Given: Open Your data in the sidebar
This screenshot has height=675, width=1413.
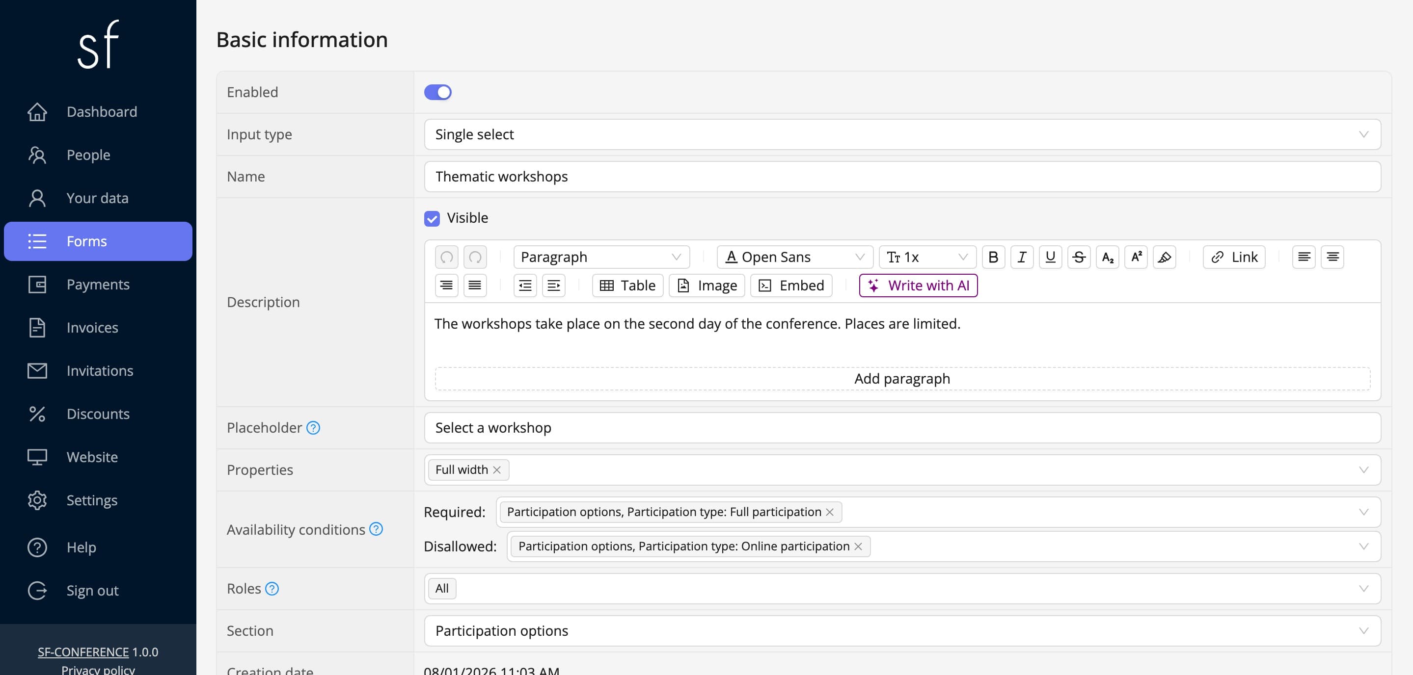Looking at the screenshot, I should (98, 198).
